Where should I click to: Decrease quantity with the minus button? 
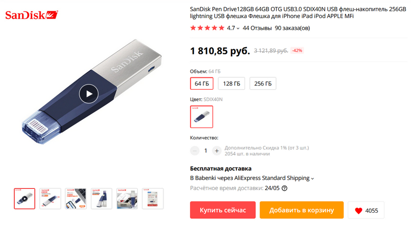195,151
